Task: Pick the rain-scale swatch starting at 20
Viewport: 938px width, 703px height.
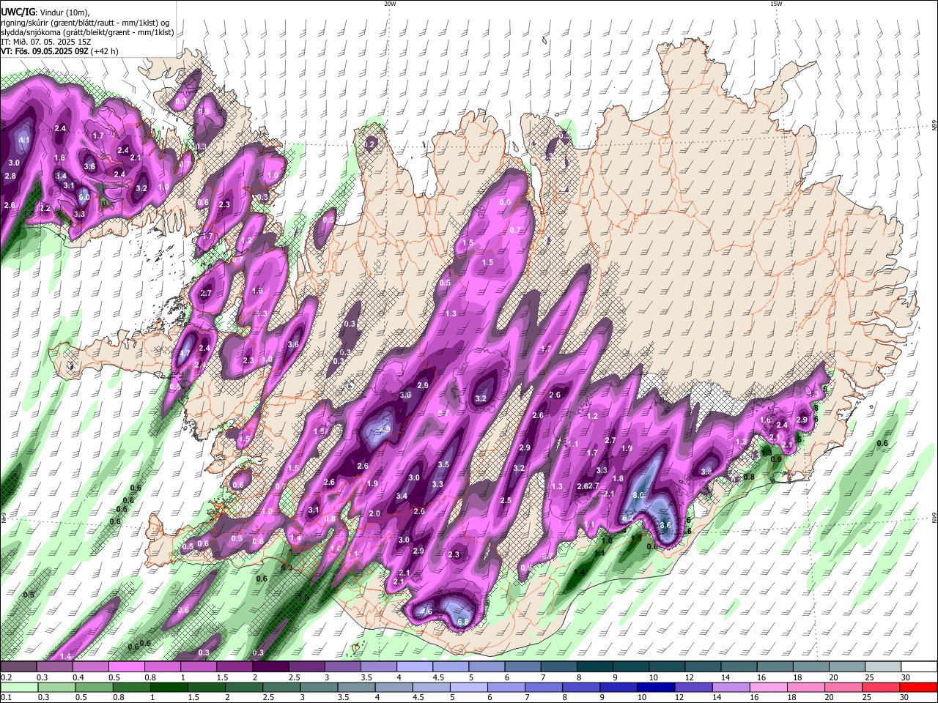Action: [x=843, y=688]
